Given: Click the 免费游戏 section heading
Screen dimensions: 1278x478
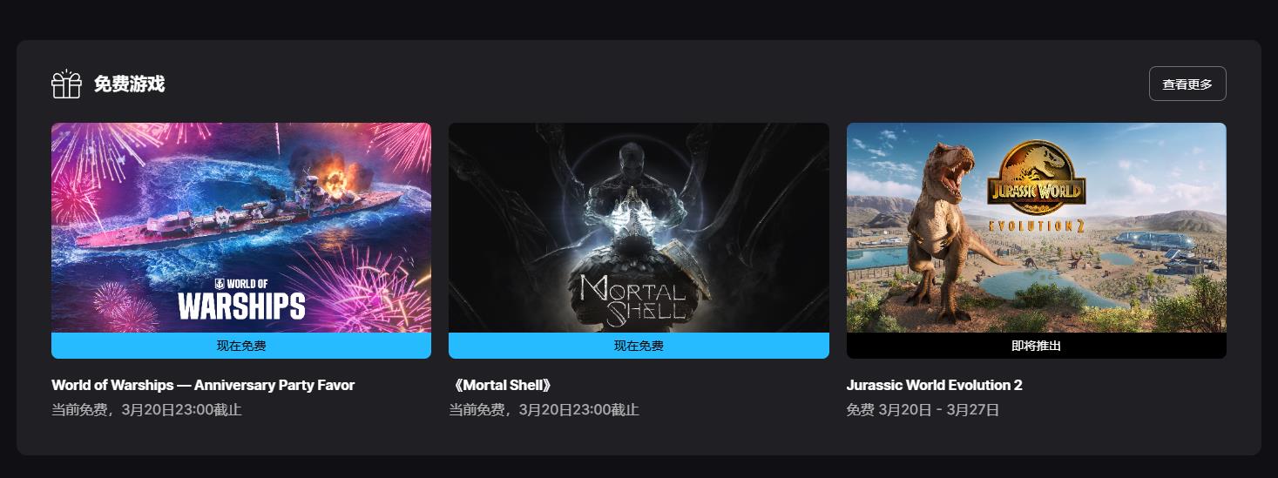Looking at the screenshot, I should coord(129,84).
